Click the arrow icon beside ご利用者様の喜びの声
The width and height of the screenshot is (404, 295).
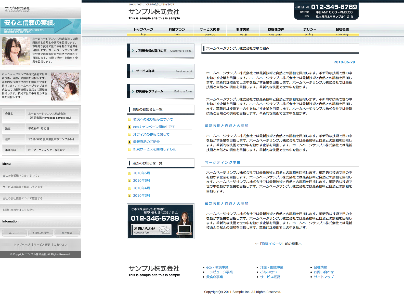tap(133, 51)
